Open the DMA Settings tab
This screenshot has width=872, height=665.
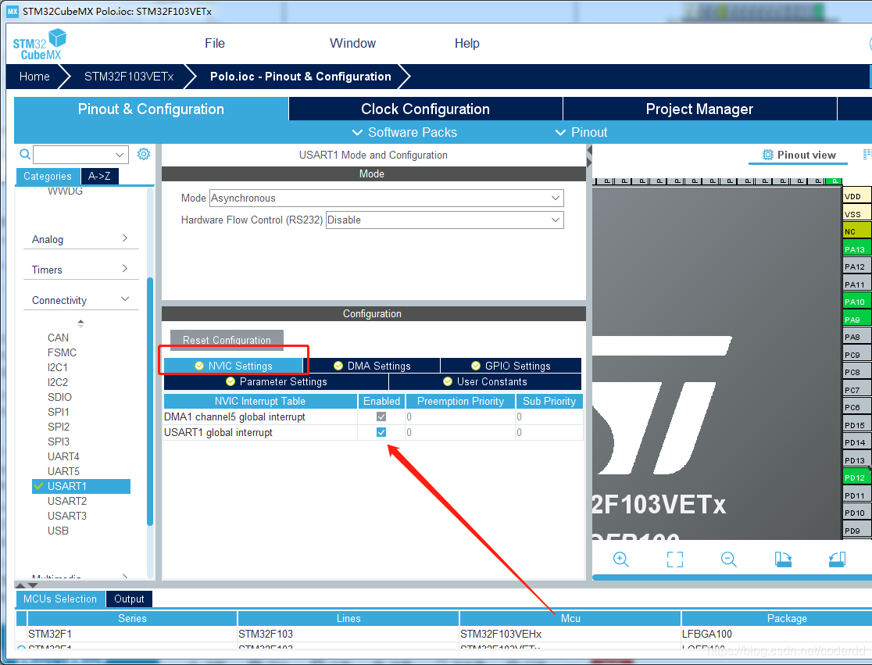pyautogui.click(x=373, y=366)
